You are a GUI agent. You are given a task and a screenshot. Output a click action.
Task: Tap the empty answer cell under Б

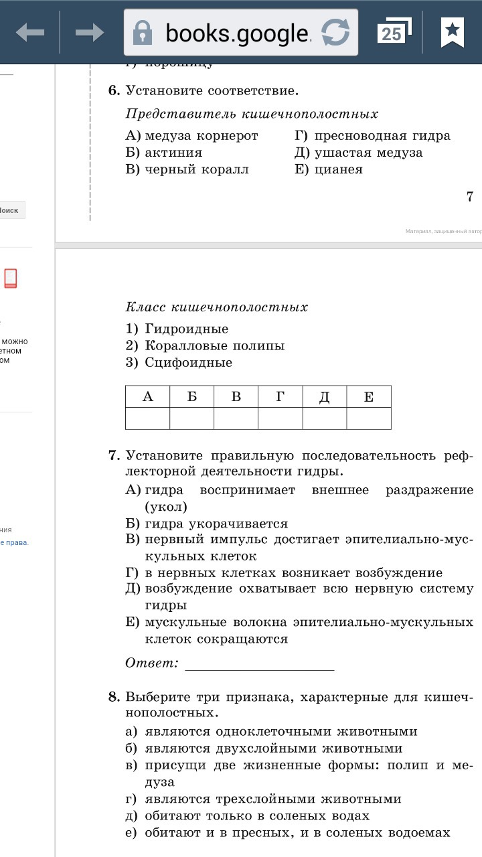(x=192, y=418)
